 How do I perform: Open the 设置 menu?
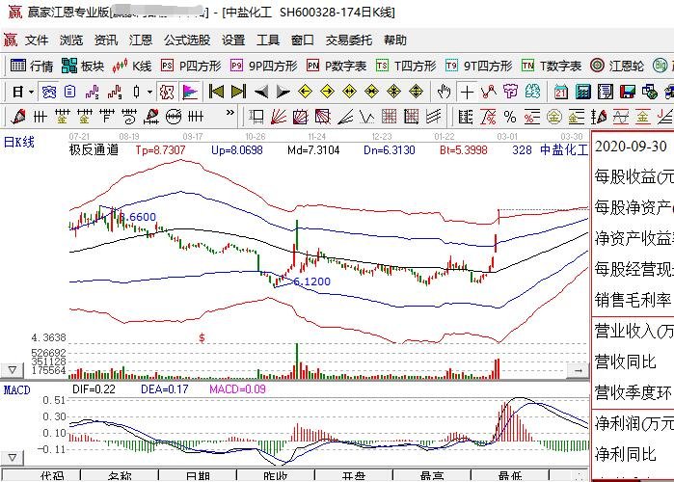(233, 40)
